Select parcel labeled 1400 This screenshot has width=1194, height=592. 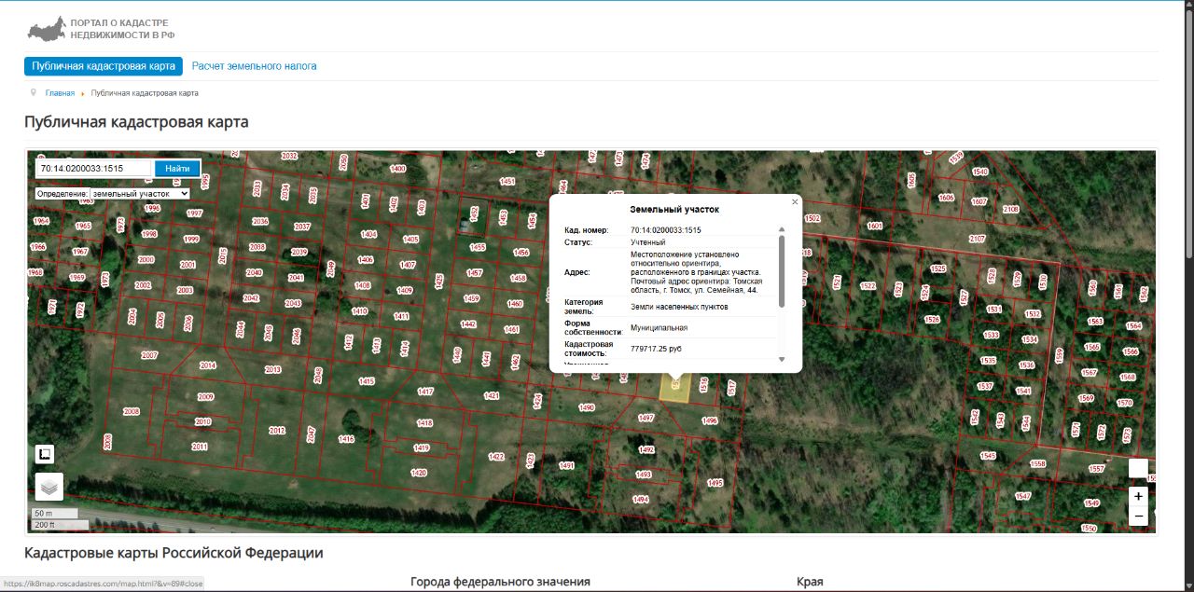click(398, 169)
